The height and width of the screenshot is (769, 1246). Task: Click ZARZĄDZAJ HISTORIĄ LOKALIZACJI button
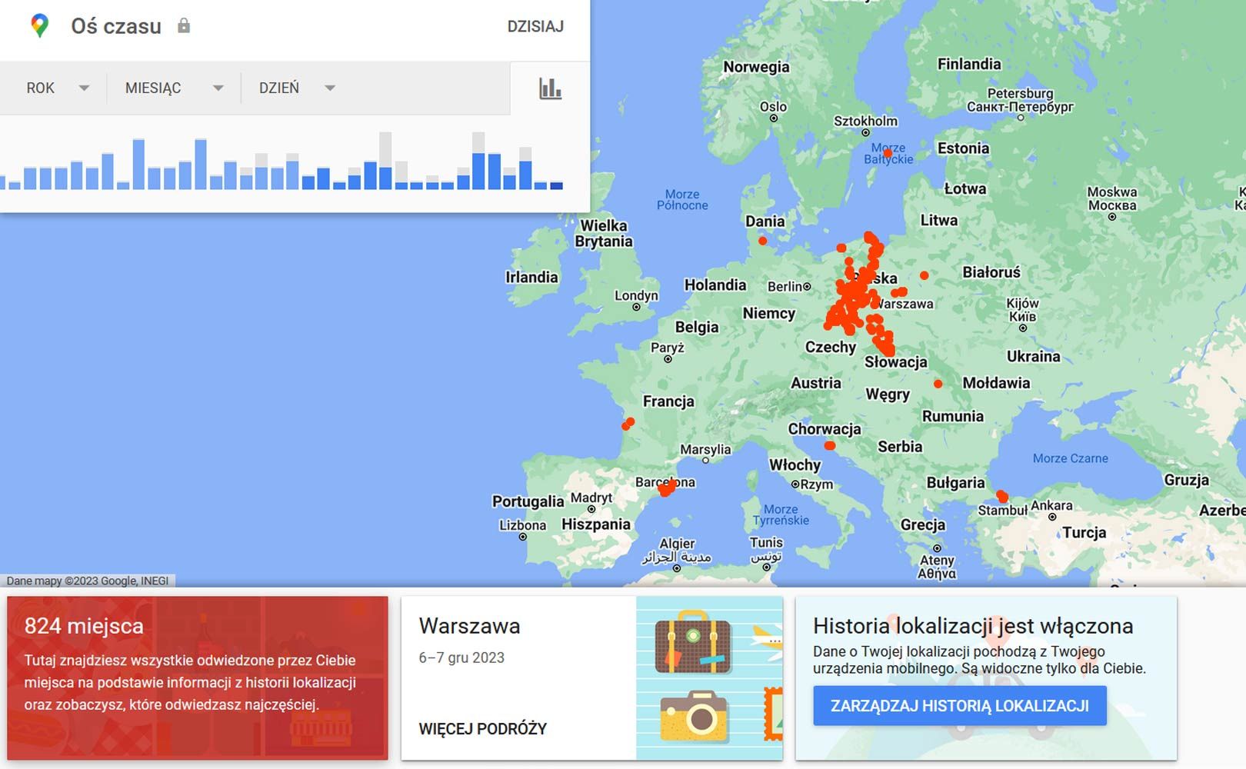(960, 705)
